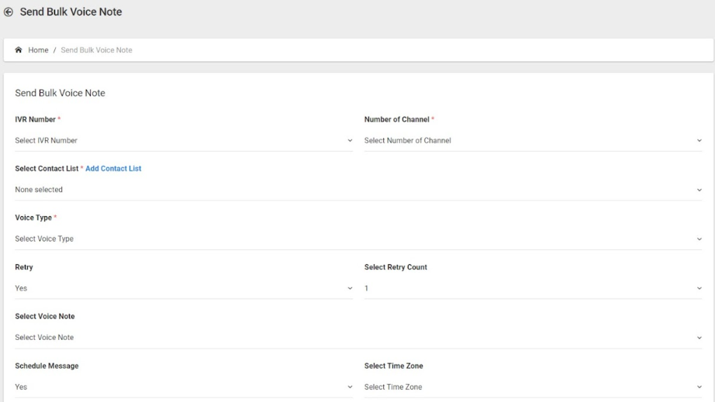Open the Select Retry Count dropdown showing 1
Screen dimensions: 715x402
click(x=533, y=288)
